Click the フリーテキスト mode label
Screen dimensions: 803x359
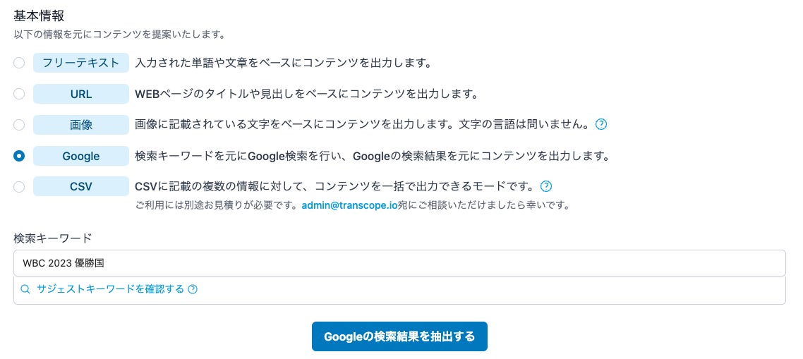81,63
